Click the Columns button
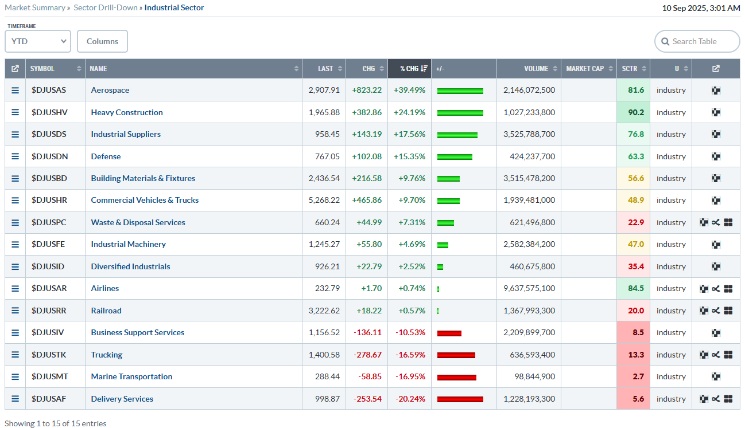Viewport: 745px width, 428px height. (102, 41)
